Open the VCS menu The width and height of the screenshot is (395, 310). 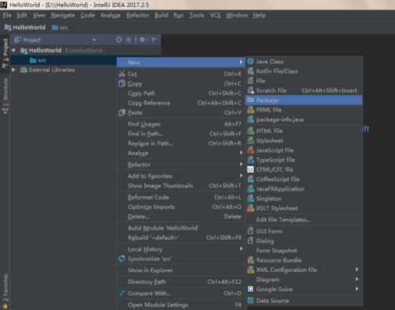[215, 15]
